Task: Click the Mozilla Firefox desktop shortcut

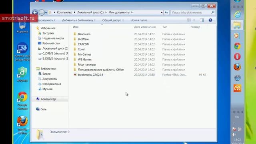Action: [x=22, y=125]
